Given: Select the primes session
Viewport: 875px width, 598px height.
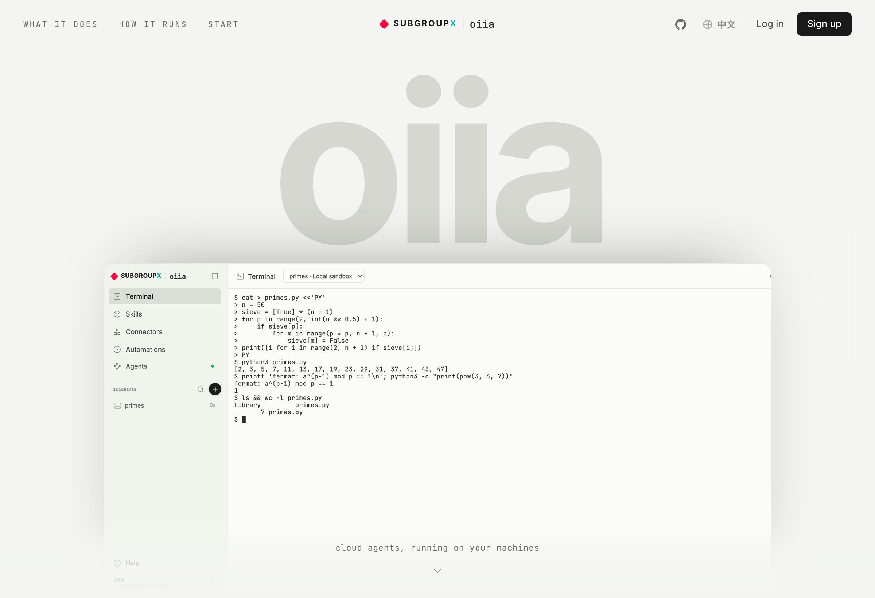Looking at the screenshot, I should pos(164,405).
